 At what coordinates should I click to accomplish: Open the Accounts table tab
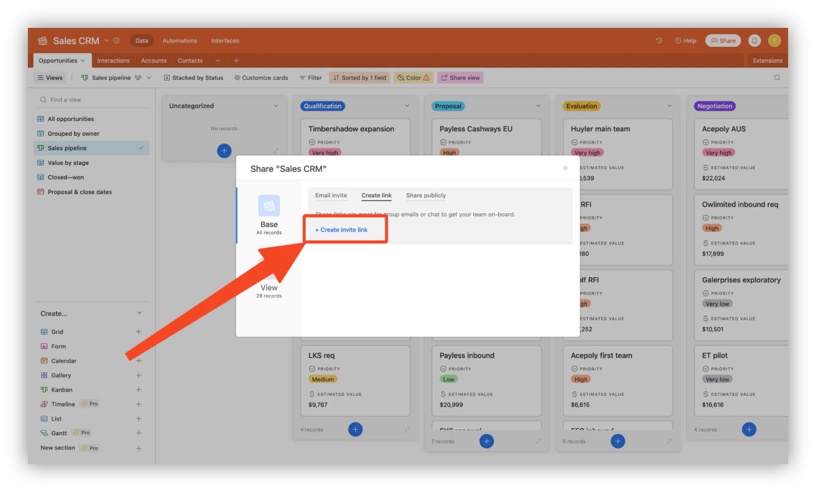pyautogui.click(x=154, y=60)
